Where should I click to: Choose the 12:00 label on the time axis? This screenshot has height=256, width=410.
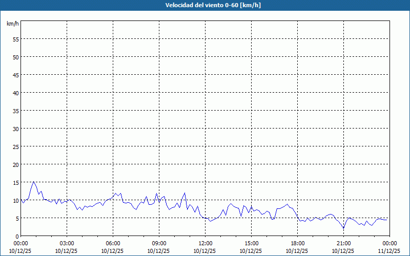coord(205,243)
